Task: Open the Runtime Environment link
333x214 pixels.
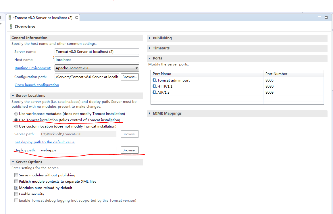Action: pyautogui.click(x=33, y=68)
